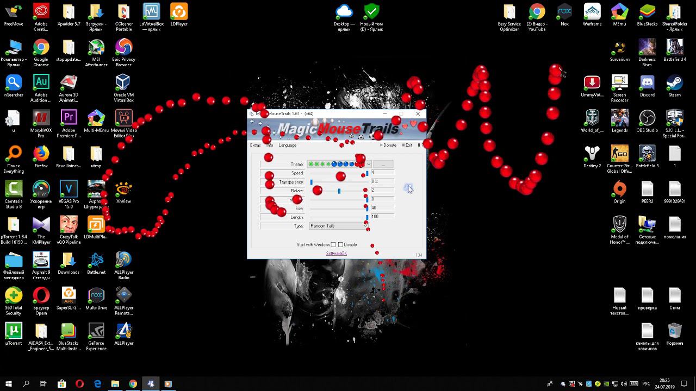Open the LDPlayer desktop icon

point(179,16)
